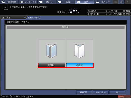The image size is (131, 98).
Task: Click the ファイルシステム残量 value
Action: (x=126, y=14)
